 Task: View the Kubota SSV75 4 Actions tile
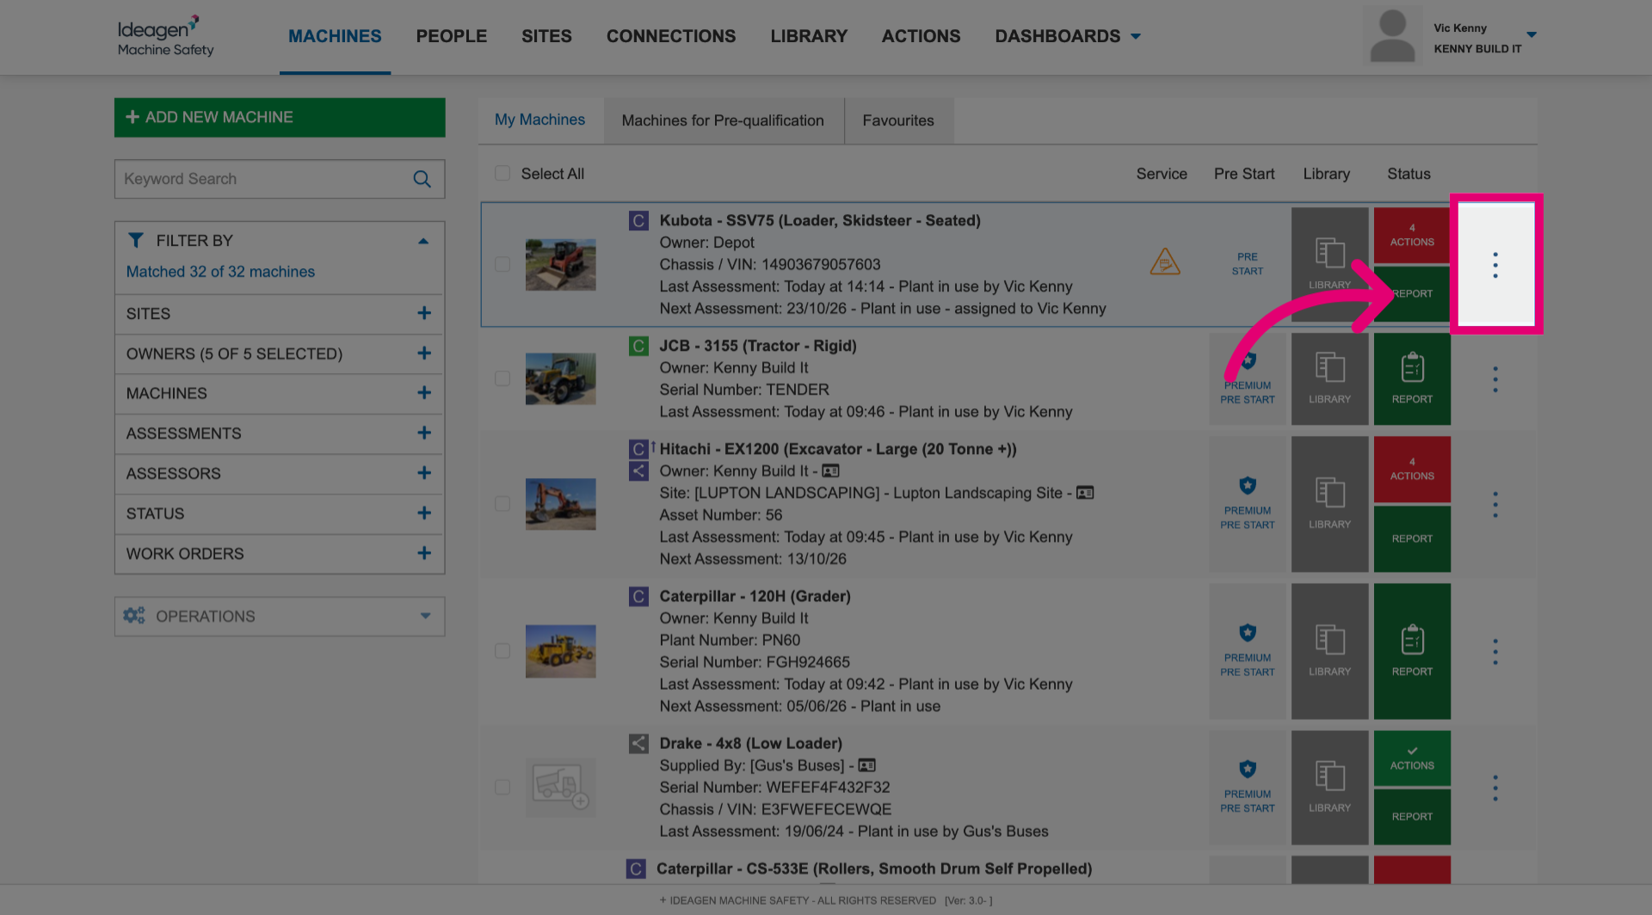tap(1412, 235)
